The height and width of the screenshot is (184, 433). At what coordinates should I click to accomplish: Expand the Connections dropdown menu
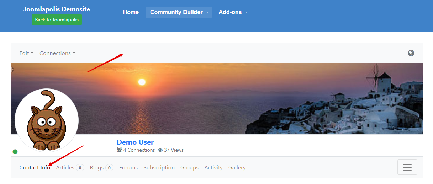pyautogui.click(x=57, y=53)
